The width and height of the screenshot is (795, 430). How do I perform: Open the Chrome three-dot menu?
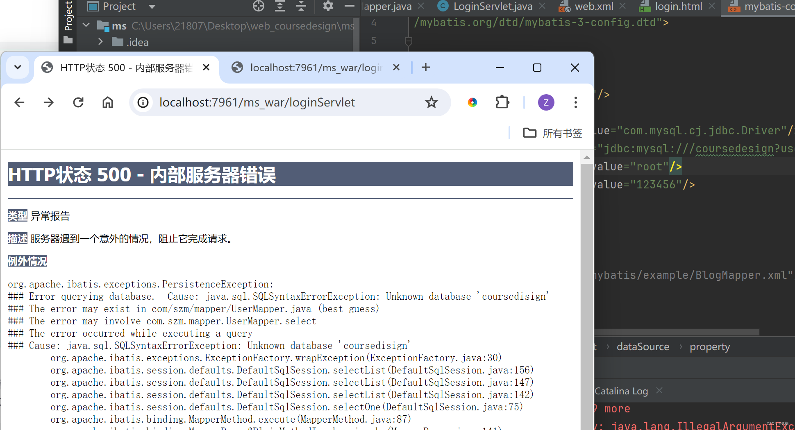(575, 102)
